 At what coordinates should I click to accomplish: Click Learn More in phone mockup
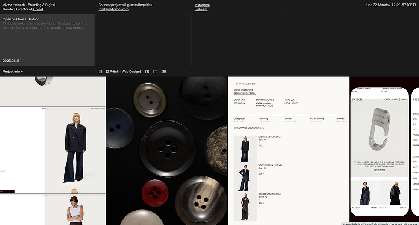tap(380, 170)
